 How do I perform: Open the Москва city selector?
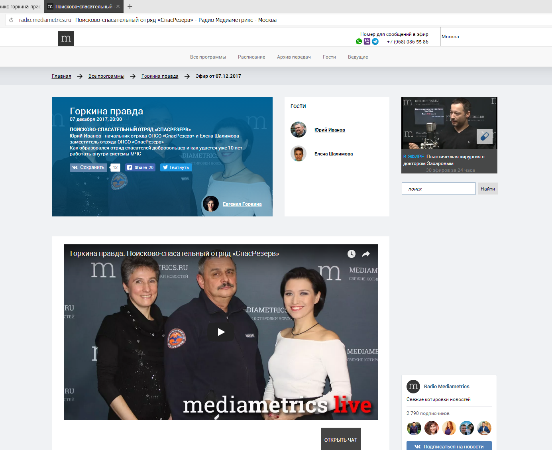(x=450, y=37)
